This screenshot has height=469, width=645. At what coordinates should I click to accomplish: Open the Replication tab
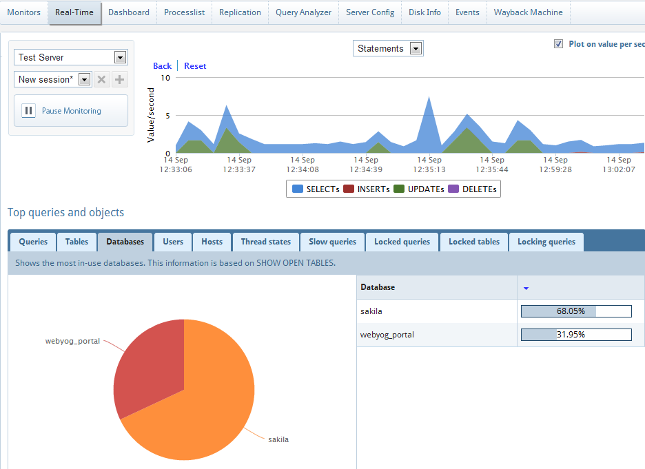point(240,12)
